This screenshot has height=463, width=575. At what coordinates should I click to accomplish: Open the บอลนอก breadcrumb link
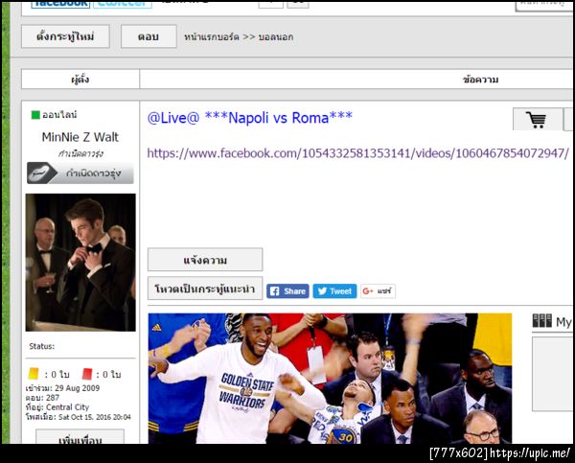pyautogui.click(x=276, y=37)
